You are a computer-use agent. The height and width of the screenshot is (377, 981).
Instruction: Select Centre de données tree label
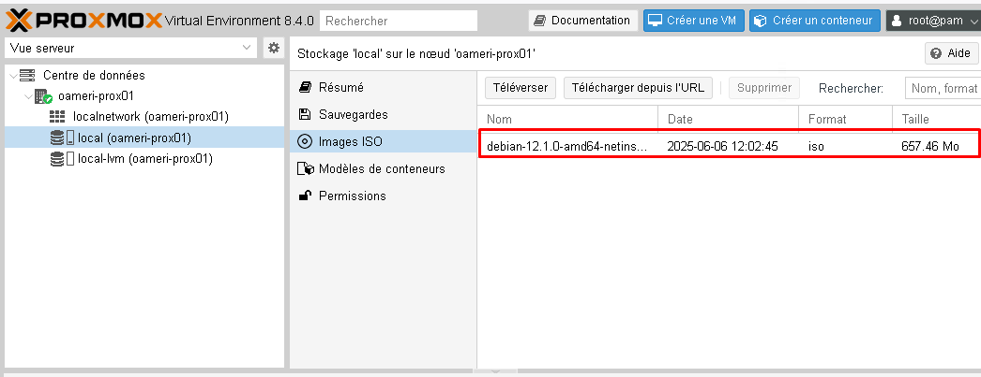click(x=94, y=76)
